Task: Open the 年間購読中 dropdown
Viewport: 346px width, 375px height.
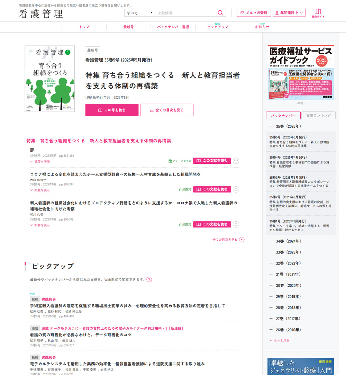Action: 289,13
